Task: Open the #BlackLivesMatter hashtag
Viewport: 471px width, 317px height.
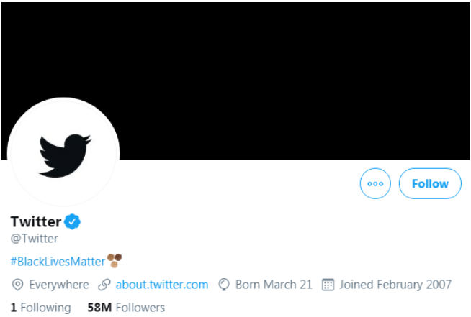Action: pos(58,262)
